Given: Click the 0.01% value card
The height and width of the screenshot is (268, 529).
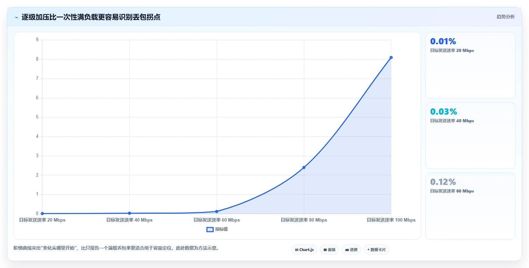Looking at the screenshot, I should coord(470,65).
